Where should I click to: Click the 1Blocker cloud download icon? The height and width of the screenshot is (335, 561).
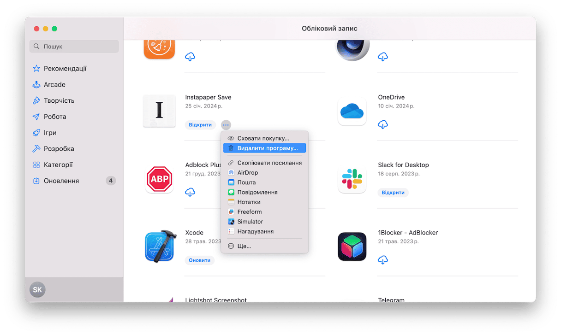(382, 260)
